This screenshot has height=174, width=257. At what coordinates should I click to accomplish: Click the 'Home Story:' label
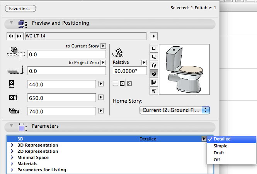point(128,101)
